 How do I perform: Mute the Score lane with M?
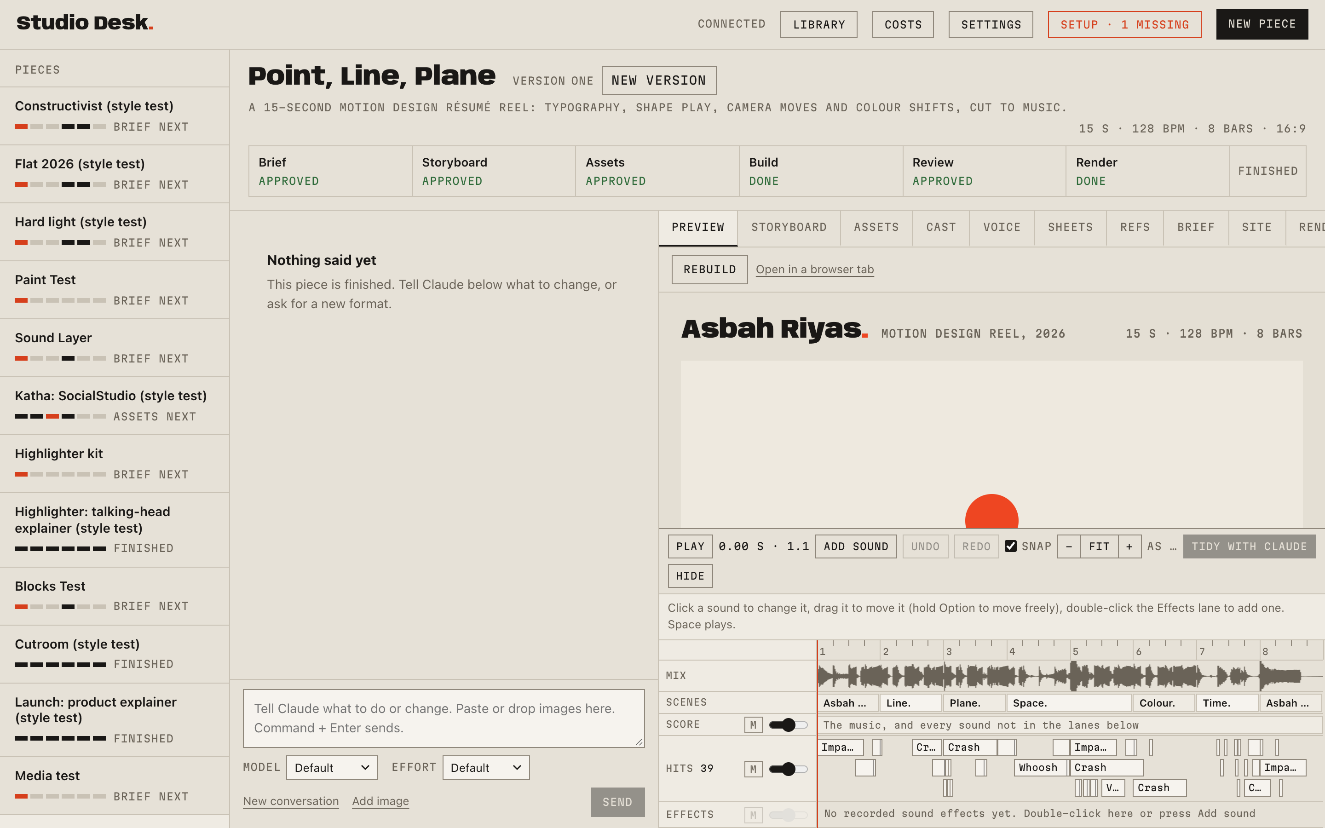(754, 725)
